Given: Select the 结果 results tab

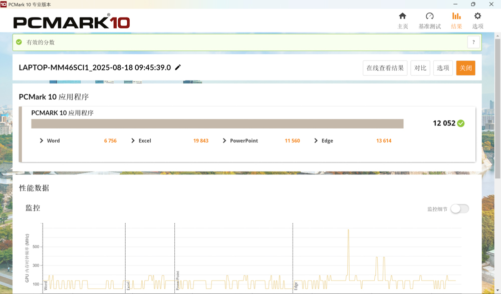Looking at the screenshot, I should (456, 20).
